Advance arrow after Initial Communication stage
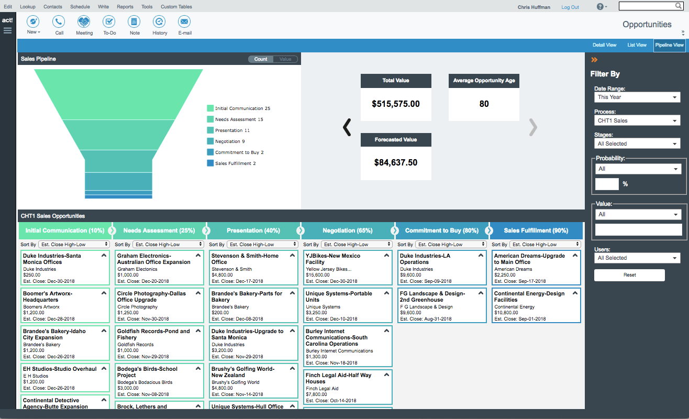Image resolution: width=689 pixels, height=419 pixels. tap(112, 230)
